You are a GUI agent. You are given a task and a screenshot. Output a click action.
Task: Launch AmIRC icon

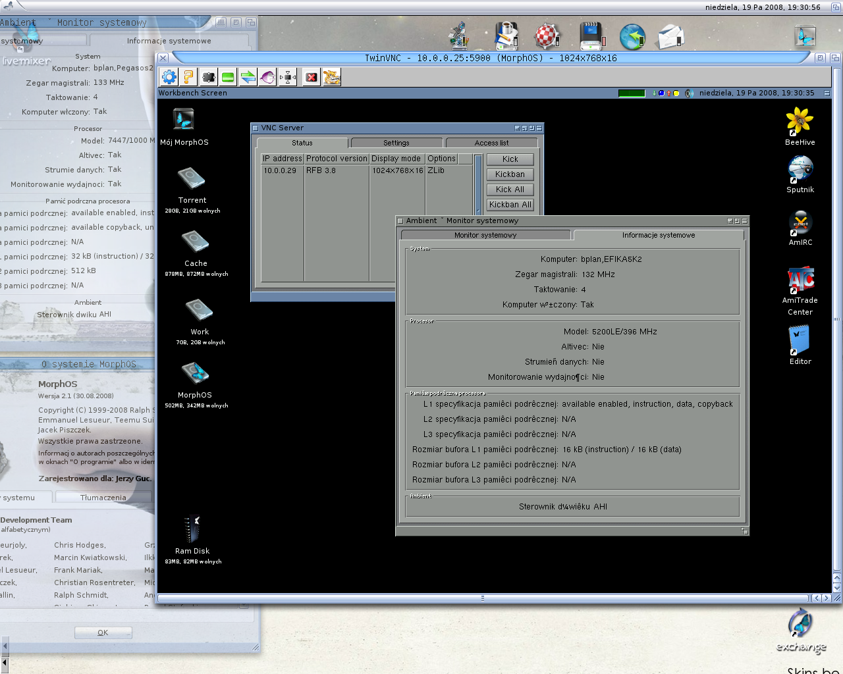800,223
